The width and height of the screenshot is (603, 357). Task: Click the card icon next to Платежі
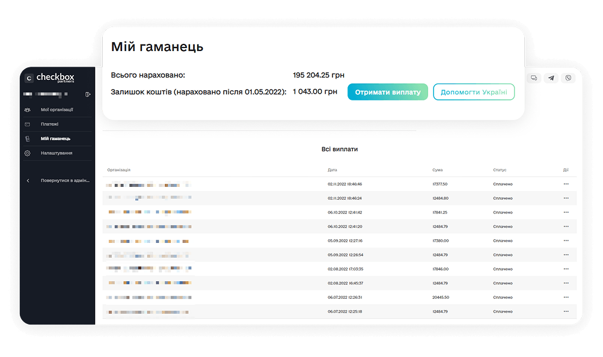[27, 124]
